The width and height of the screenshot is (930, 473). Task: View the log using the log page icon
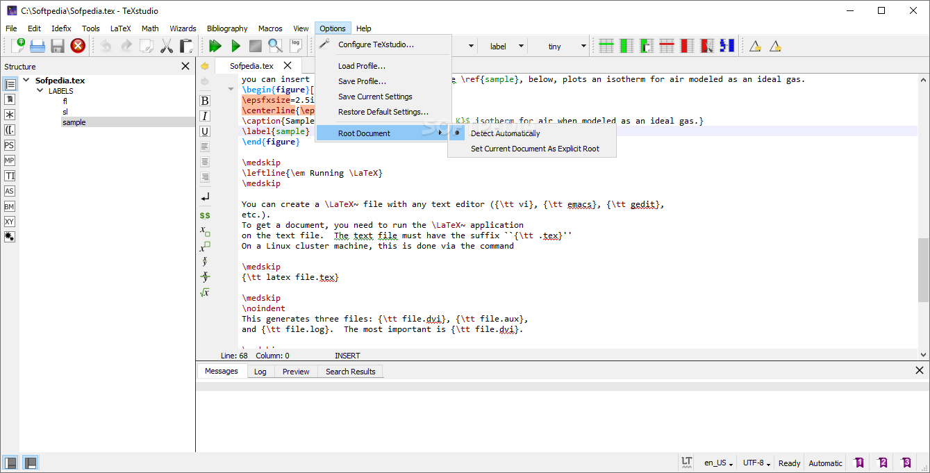[x=296, y=46]
